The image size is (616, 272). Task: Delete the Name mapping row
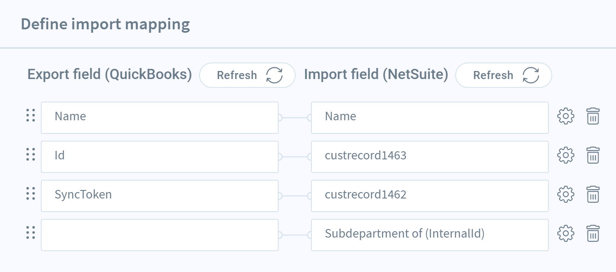click(x=593, y=116)
